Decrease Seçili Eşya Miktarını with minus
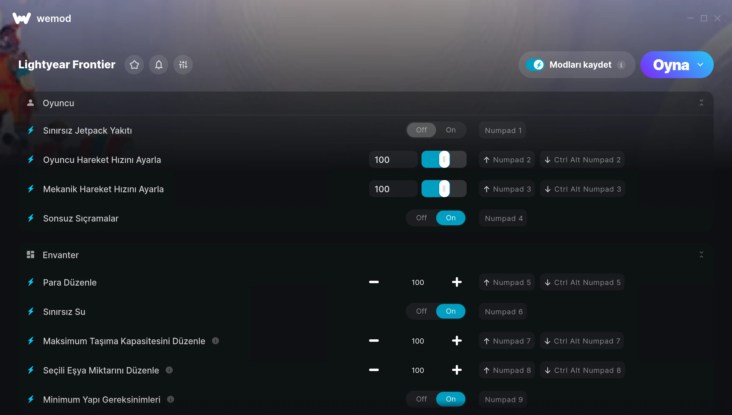The width and height of the screenshot is (732, 415). [x=374, y=370]
